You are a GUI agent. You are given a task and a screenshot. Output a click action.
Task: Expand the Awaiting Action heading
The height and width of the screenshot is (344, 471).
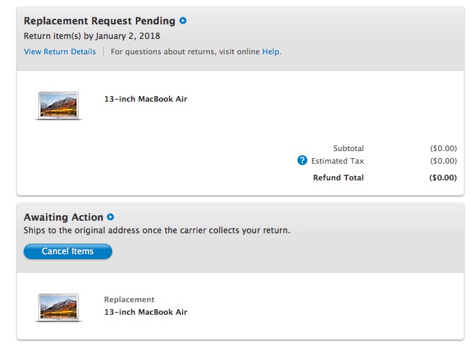63,217
